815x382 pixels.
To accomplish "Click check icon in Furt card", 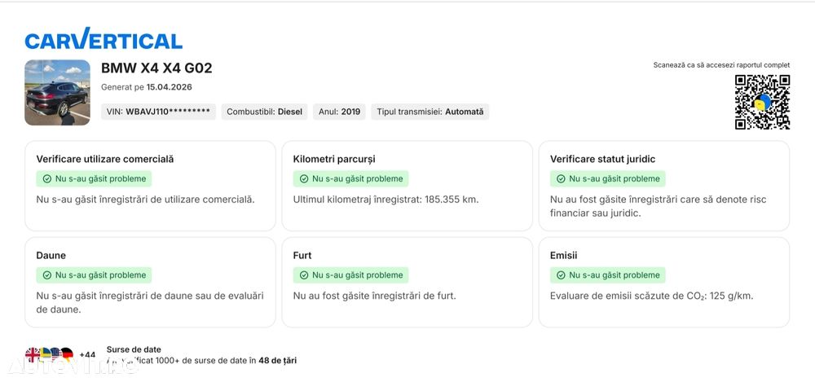I will pos(303,275).
